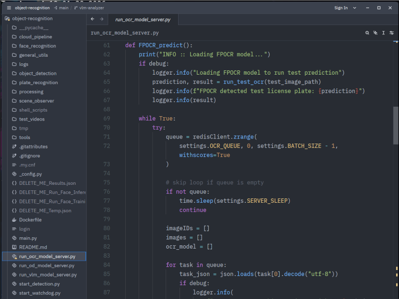Image resolution: width=399 pixels, height=299 pixels.
Task: Go back with the left arrow
Action: point(92,19)
